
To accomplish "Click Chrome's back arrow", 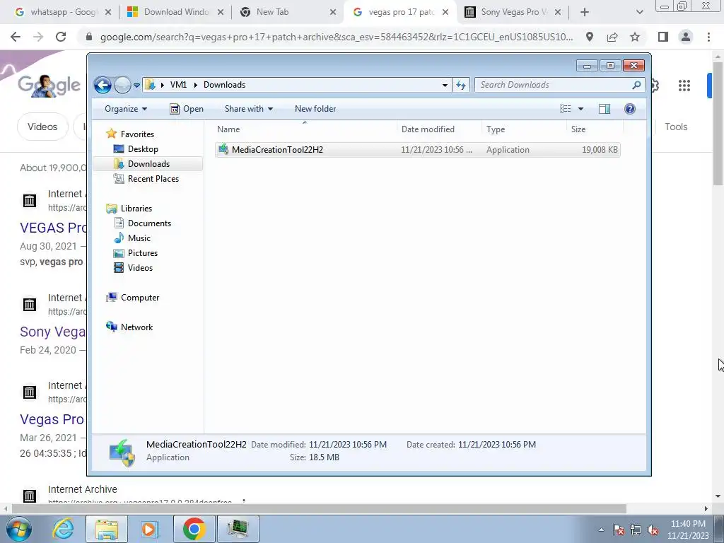I will point(16,37).
